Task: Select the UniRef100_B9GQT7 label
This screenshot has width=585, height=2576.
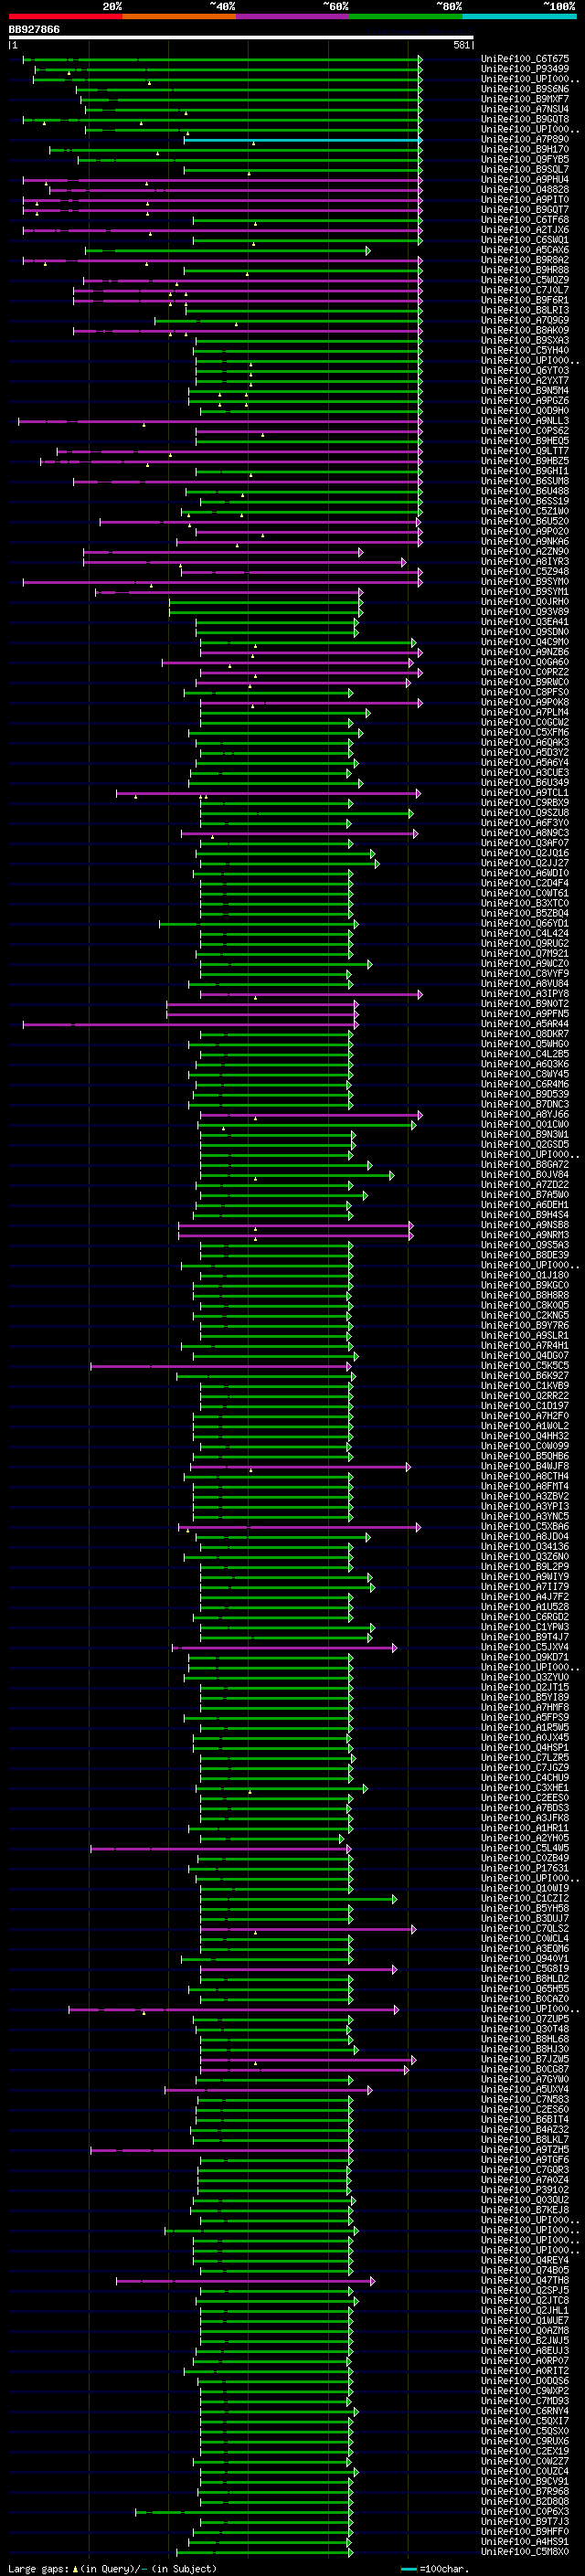Action: tap(525, 210)
